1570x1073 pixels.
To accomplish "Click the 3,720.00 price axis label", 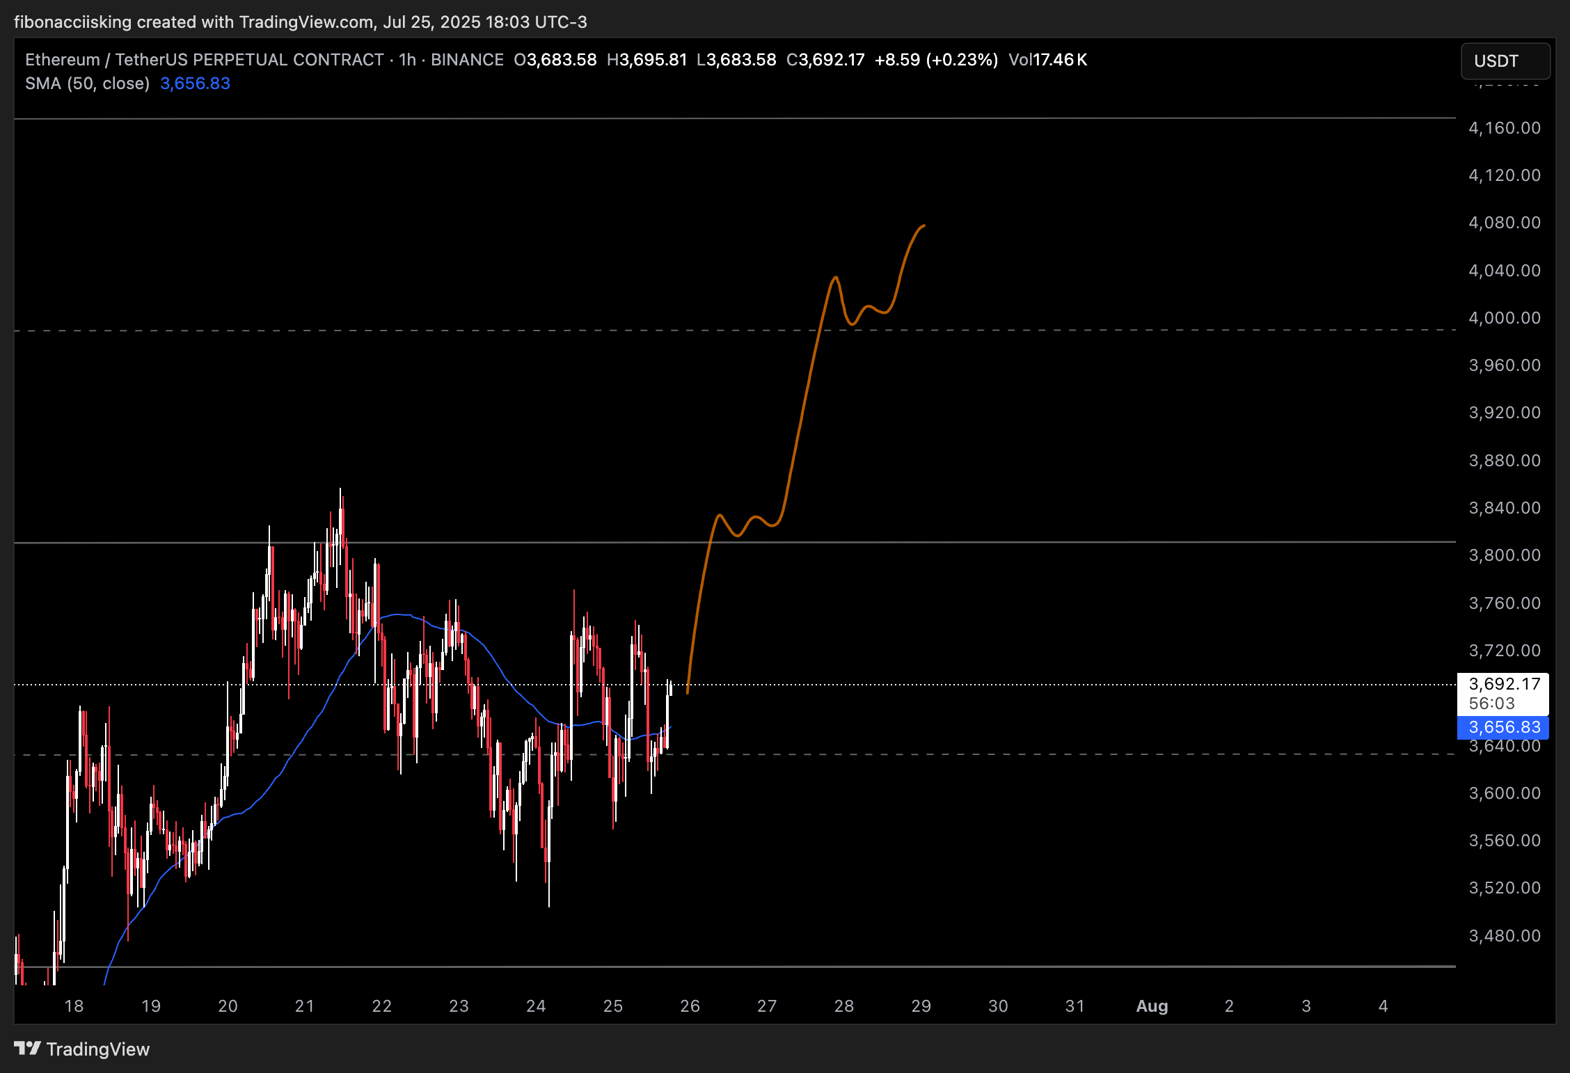I will point(1505,651).
